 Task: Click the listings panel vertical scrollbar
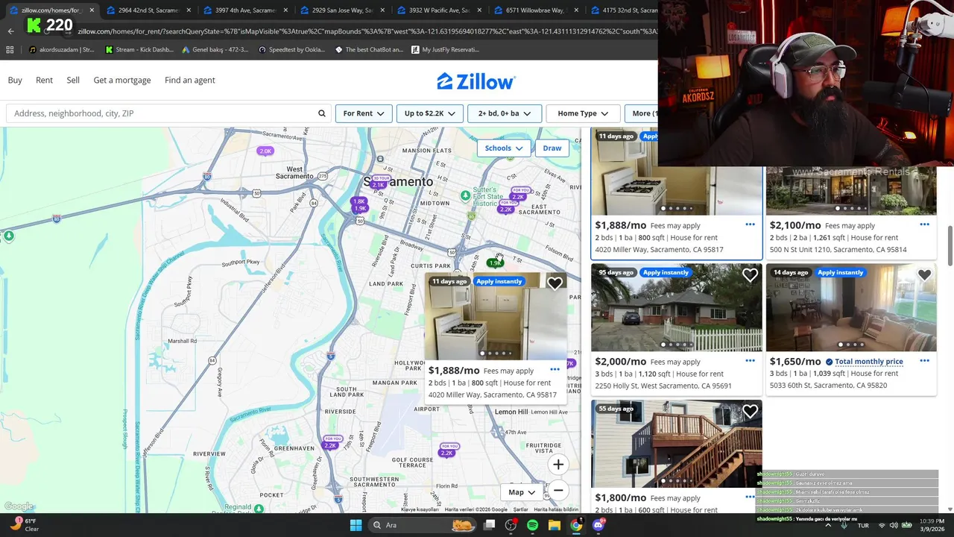[950, 245]
